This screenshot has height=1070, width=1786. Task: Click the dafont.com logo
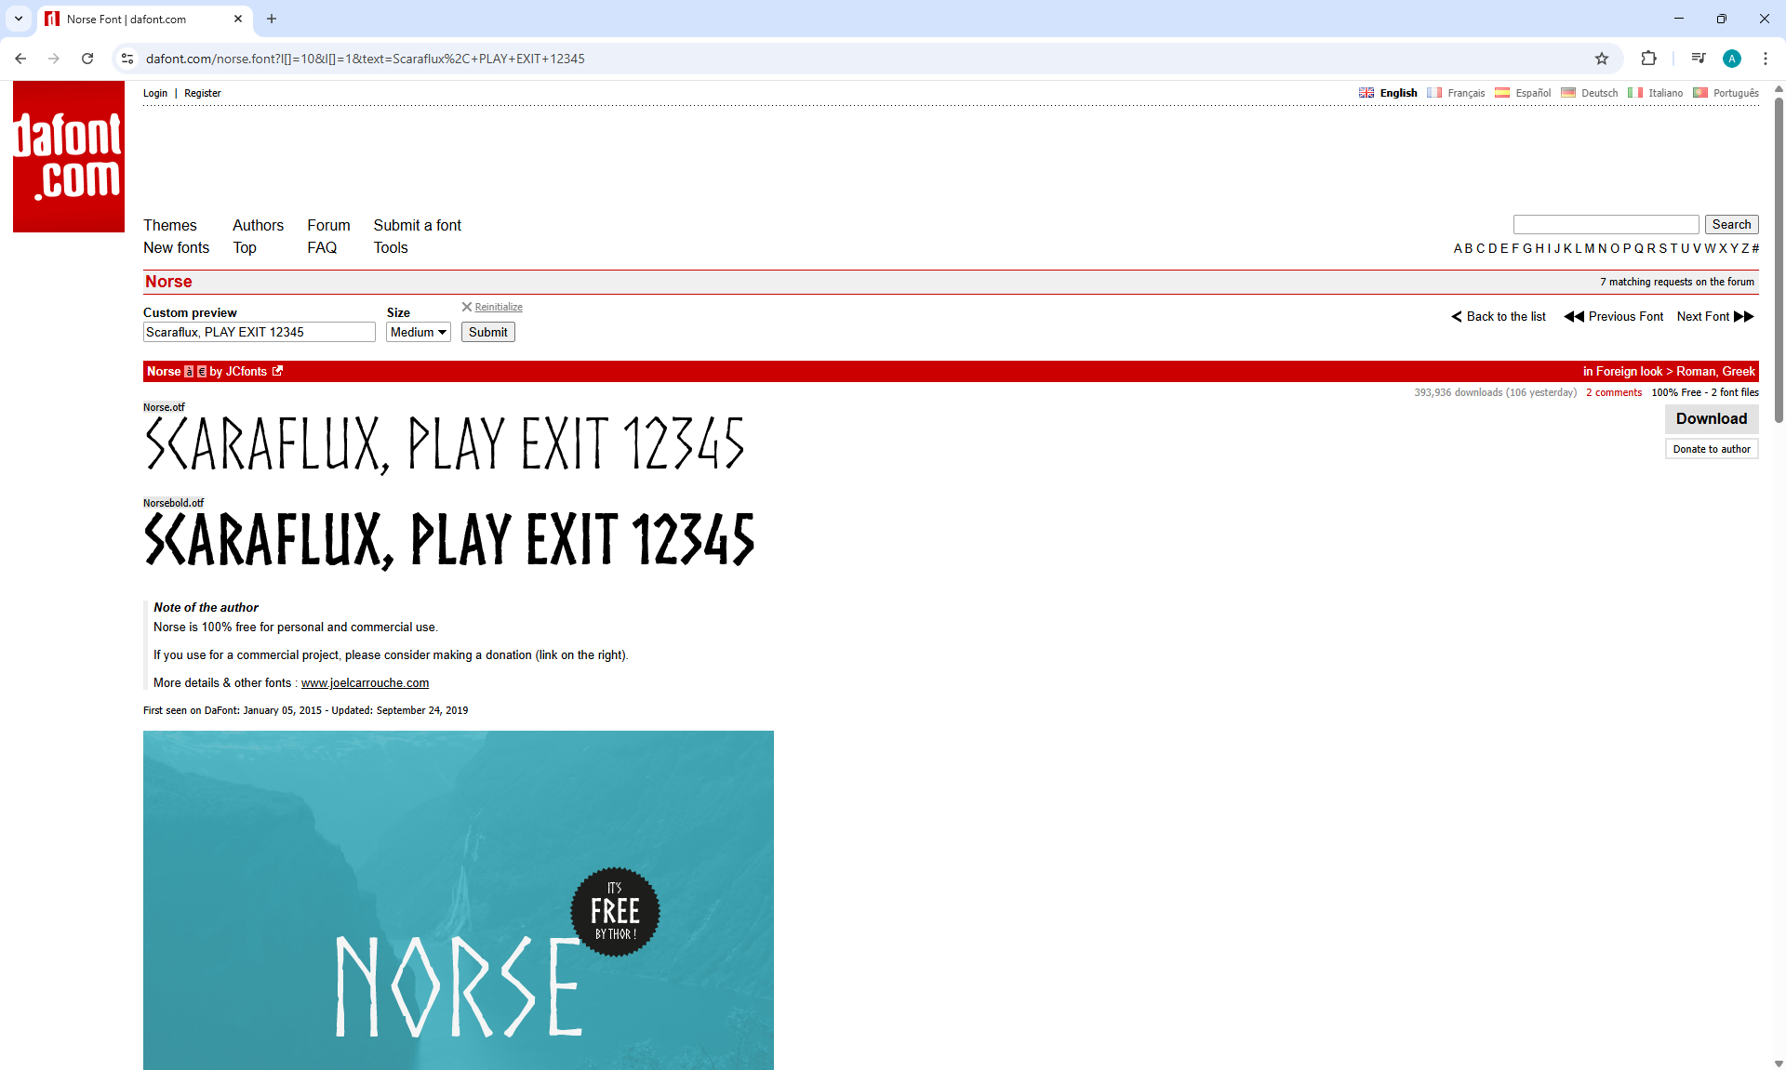pyautogui.click(x=69, y=156)
